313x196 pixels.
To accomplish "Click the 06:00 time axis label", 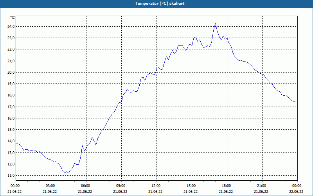I will click(x=85, y=186).
